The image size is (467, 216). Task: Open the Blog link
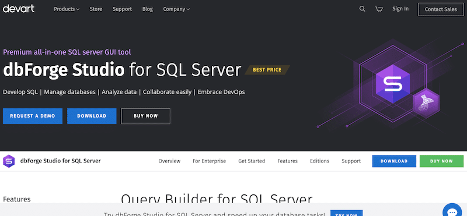148,9
